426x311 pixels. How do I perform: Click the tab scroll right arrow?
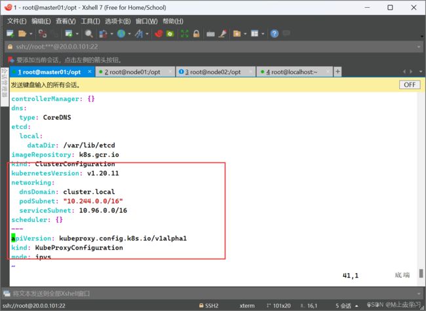[x=411, y=71]
